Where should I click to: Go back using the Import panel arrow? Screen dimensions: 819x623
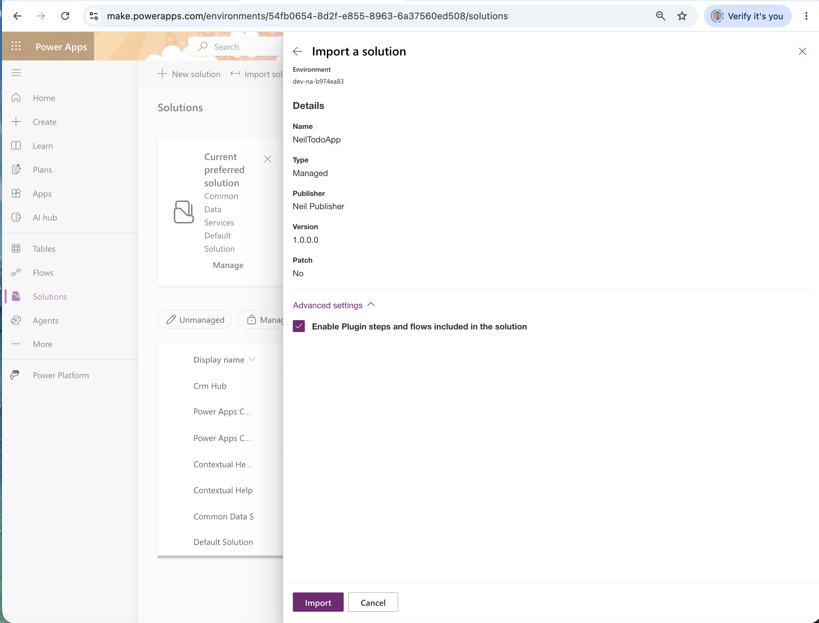pos(297,51)
